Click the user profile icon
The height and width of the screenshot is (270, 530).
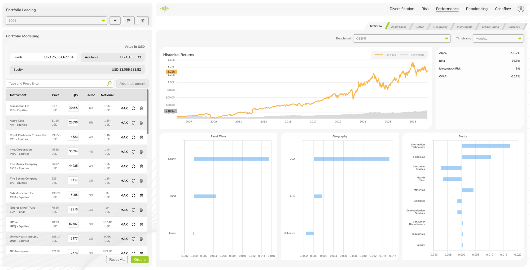521,9
